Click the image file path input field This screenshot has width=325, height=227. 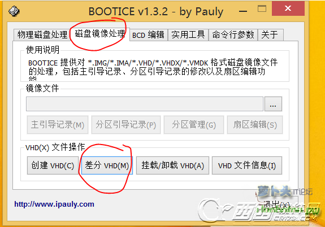(x=145, y=104)
